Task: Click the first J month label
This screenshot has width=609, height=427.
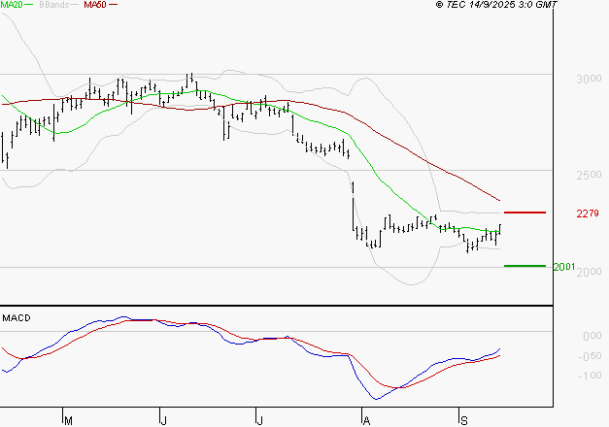Action: 164,421
